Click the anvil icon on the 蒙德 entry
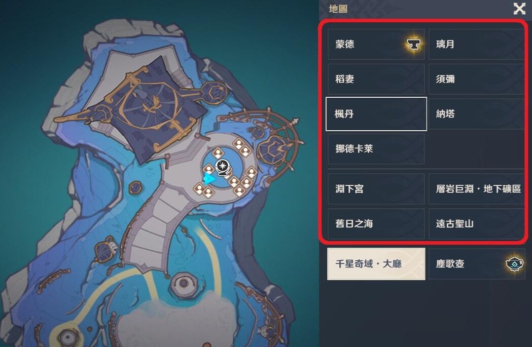532x347 pixels. (x=414, y=44)
